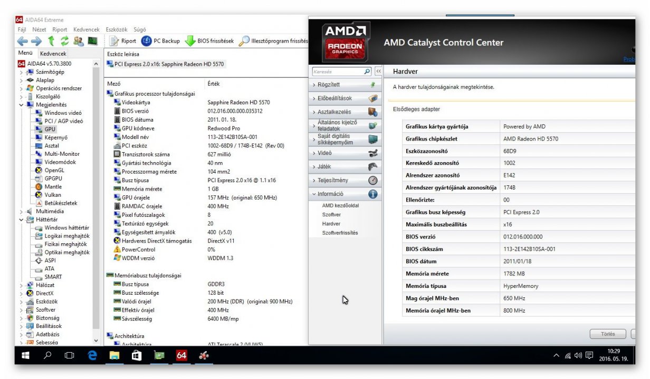Expand the Számítógép tree node

point(22,72)
